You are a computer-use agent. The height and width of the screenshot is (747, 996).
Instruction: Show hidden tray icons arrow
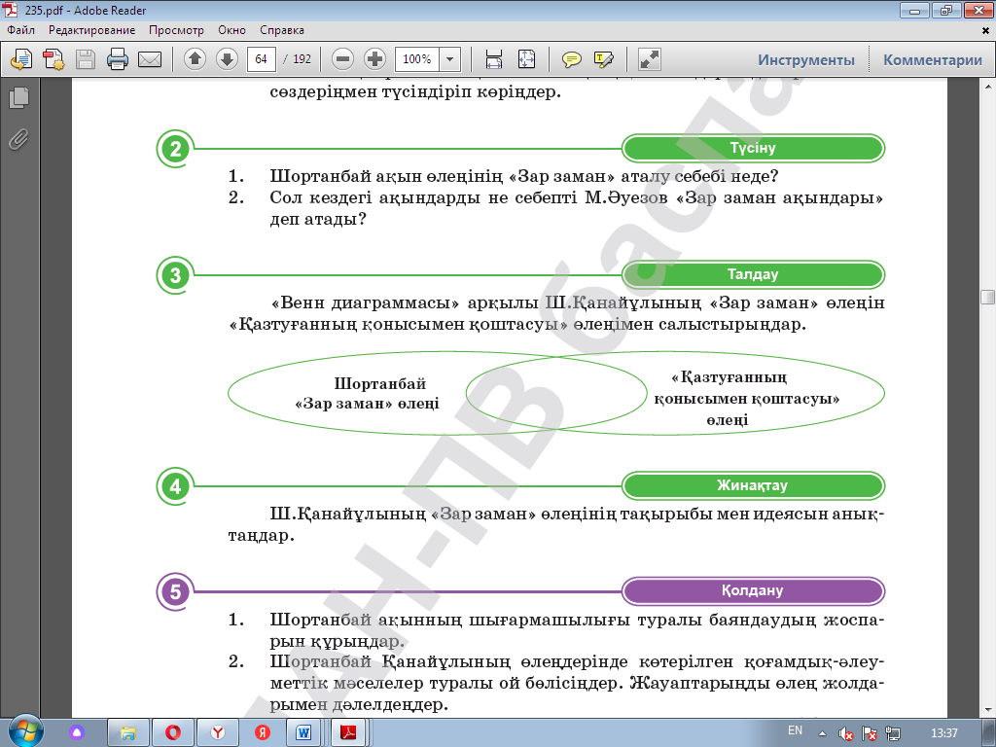822,733
